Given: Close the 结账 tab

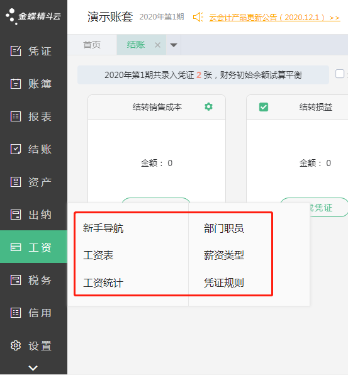Looking at the screenshot, I should pyautogui.click(x=157, y=45).
